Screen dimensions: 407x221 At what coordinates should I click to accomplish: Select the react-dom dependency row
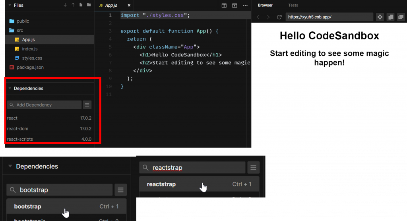49,128
